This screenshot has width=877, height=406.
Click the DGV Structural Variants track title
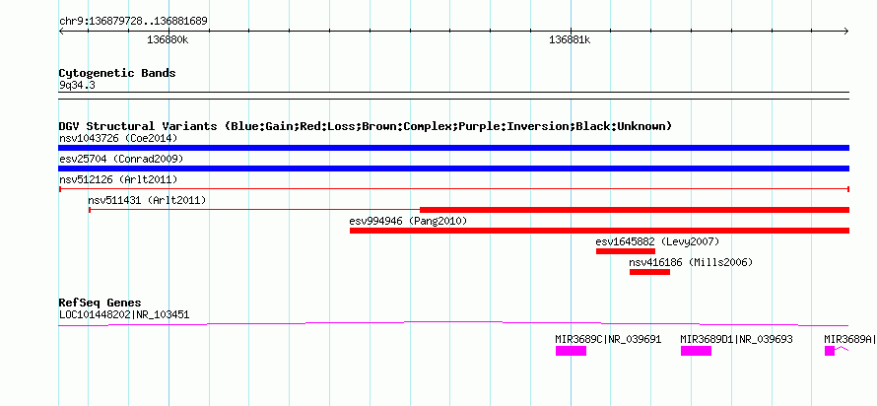[x=366, y=126]
